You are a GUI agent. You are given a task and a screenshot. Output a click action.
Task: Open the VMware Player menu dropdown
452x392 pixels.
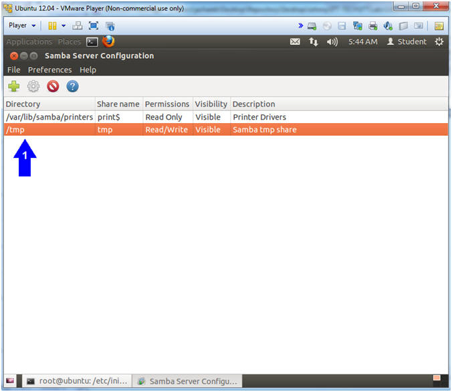coord(22,25)
